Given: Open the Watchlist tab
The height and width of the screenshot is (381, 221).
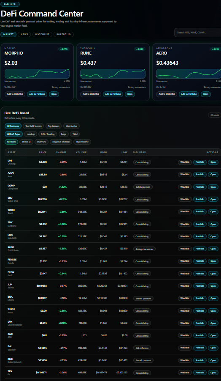Looking at the screenshot, I should 42,35.
